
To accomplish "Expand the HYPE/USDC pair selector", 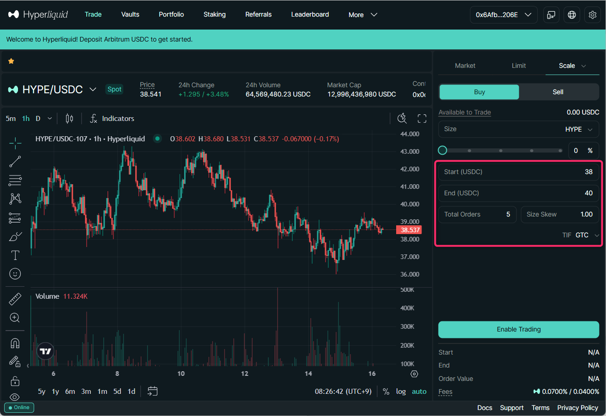I will click(93, 89).
